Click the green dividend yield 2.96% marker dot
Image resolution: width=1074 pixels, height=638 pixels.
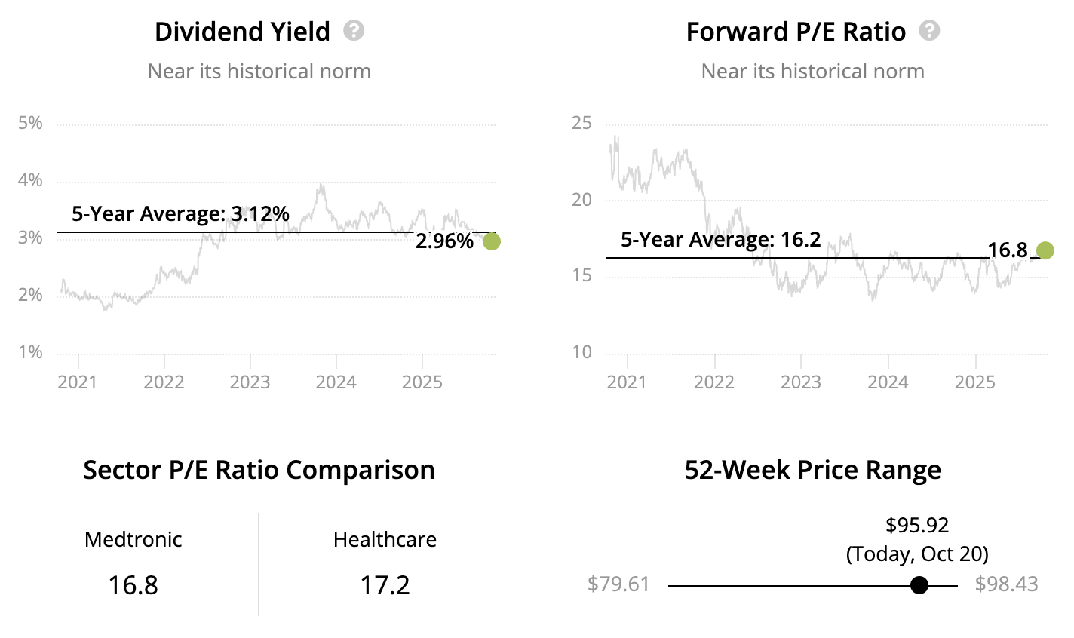(491, 241)
